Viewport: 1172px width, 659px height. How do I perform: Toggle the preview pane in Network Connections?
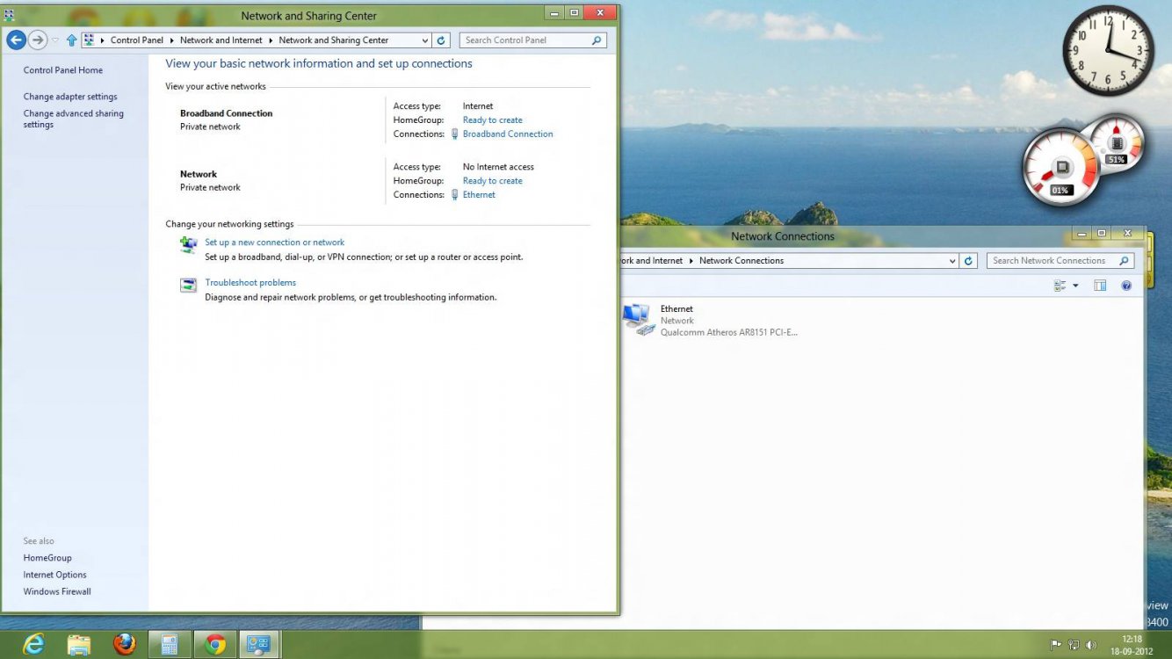point(1100,286)
